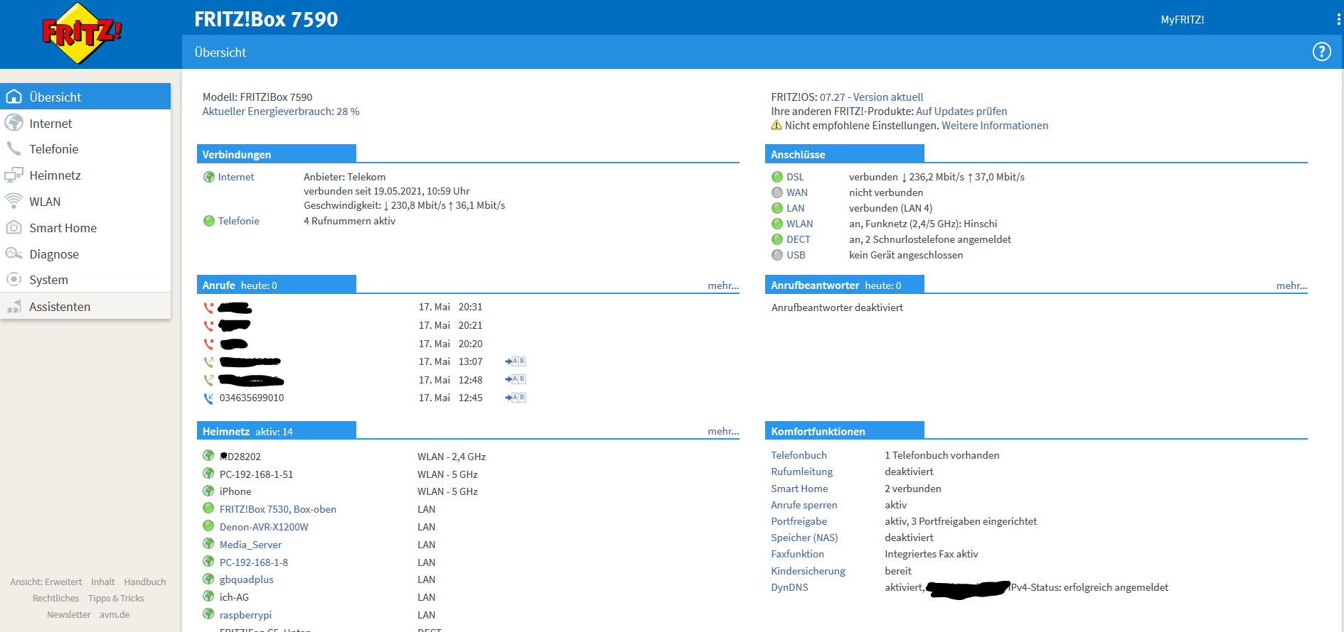The width and height of the screenshot is (1344, 632).
Task: Click the Assistenten sidebar icon
Action: coord(14,307)
